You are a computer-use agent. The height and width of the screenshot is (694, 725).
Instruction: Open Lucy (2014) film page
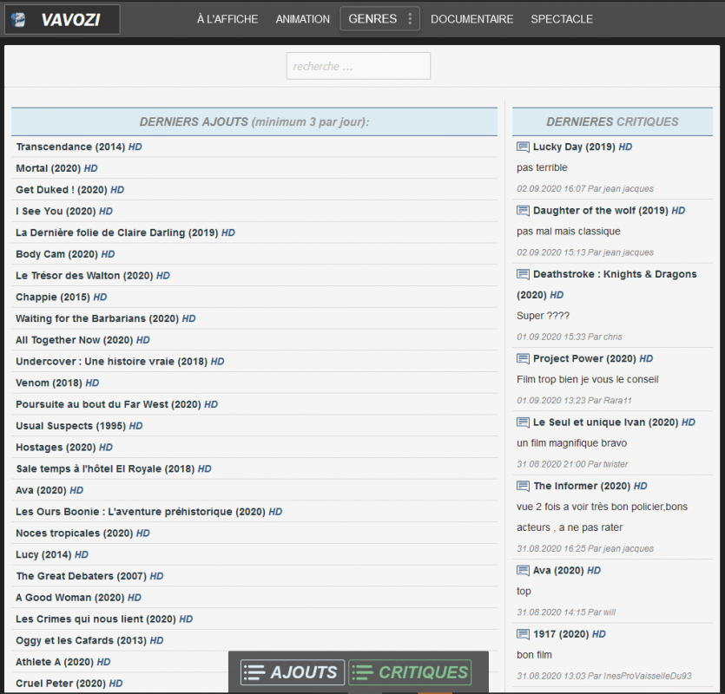click(52, 555)
